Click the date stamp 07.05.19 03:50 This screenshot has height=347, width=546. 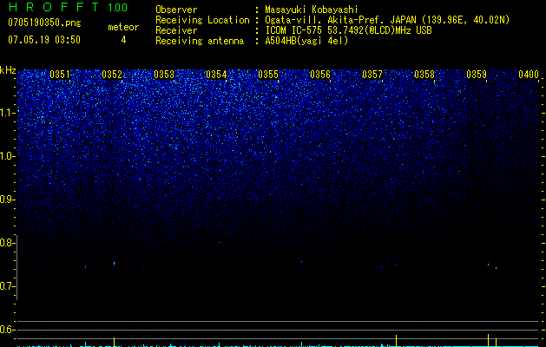click(x=44, y=40)
